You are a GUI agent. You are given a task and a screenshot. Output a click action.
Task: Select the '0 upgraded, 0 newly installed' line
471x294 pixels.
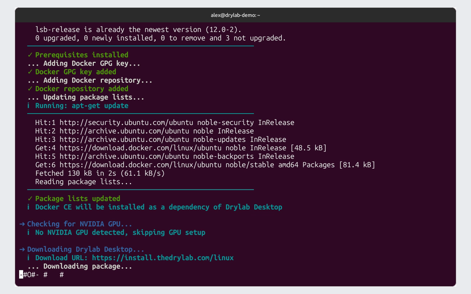pos(160,38)
